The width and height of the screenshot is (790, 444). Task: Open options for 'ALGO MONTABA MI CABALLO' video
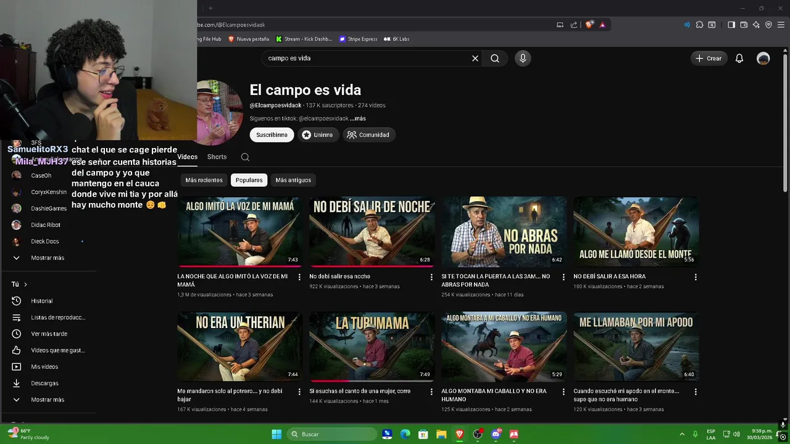click(x=563, y=392)
